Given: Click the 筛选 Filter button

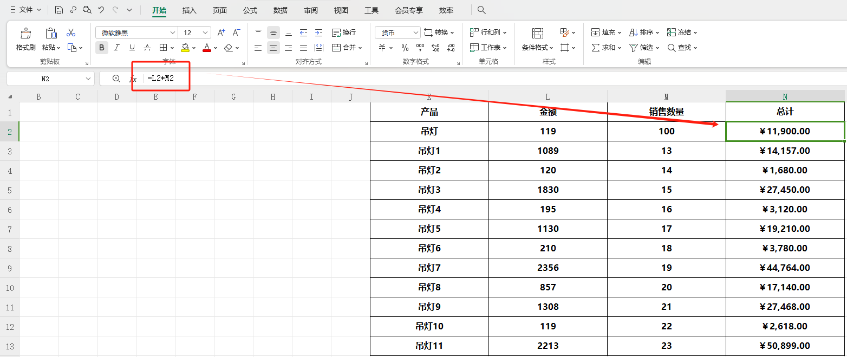Looking at the screenshot, I should [644, 48].
